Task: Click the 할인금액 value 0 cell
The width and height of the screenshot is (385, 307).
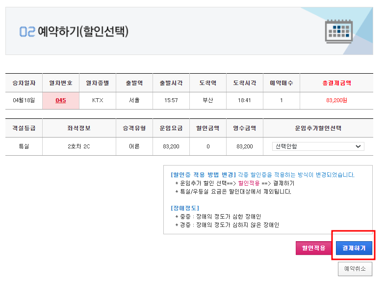Action: tap(208, 146)
